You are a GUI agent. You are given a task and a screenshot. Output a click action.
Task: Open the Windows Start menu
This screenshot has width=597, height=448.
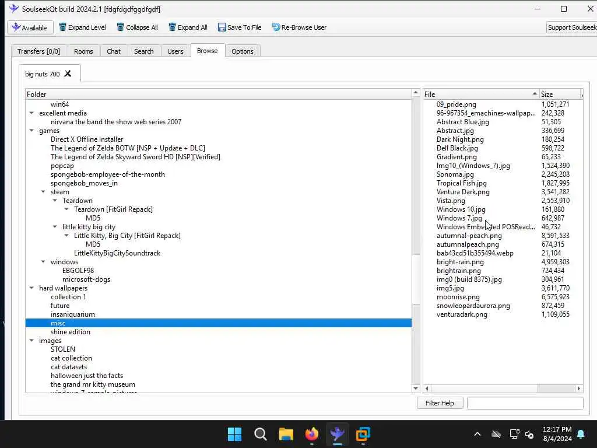[234, 434]
